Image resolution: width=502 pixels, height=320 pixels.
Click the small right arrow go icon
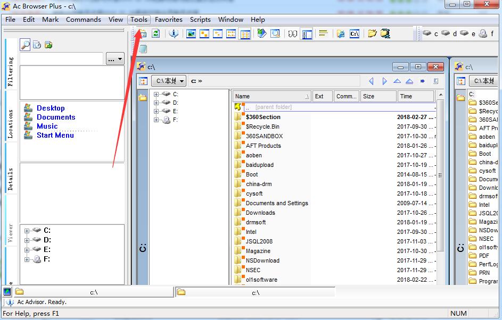(x=423, y=81)
